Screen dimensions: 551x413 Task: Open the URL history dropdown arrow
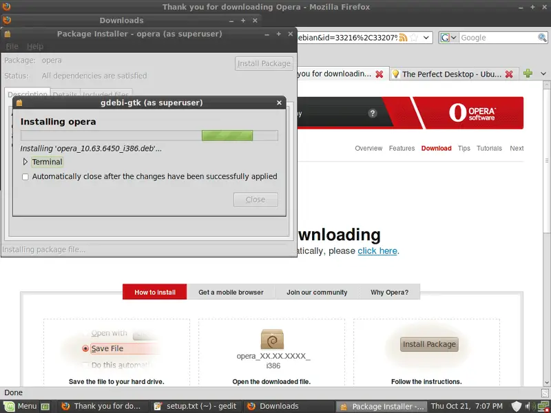click(426, 37)
